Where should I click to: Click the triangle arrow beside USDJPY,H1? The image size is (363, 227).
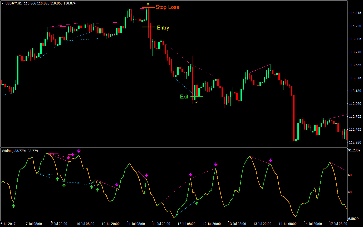tap(3, 3)
